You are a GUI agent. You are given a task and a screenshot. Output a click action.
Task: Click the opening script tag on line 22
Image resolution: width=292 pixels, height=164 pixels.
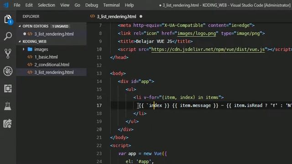(x=120, y=145)
